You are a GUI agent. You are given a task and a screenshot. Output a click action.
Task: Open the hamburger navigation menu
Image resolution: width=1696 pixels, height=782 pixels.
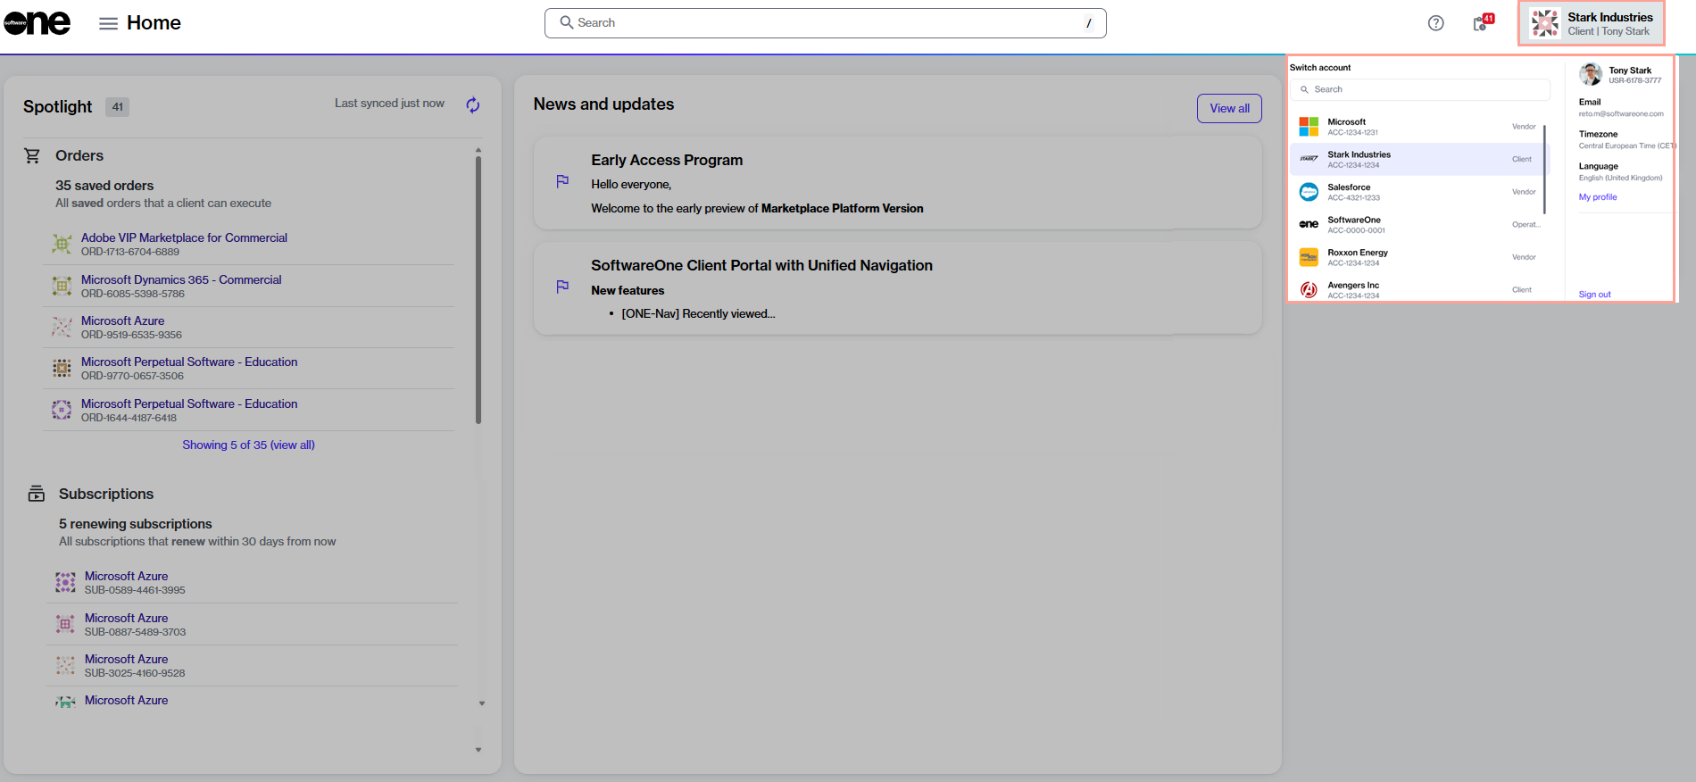click(x=108, y=23)
